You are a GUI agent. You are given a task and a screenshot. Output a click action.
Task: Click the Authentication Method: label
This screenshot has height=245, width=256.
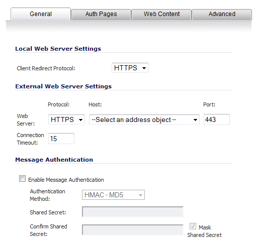[47, 195]
